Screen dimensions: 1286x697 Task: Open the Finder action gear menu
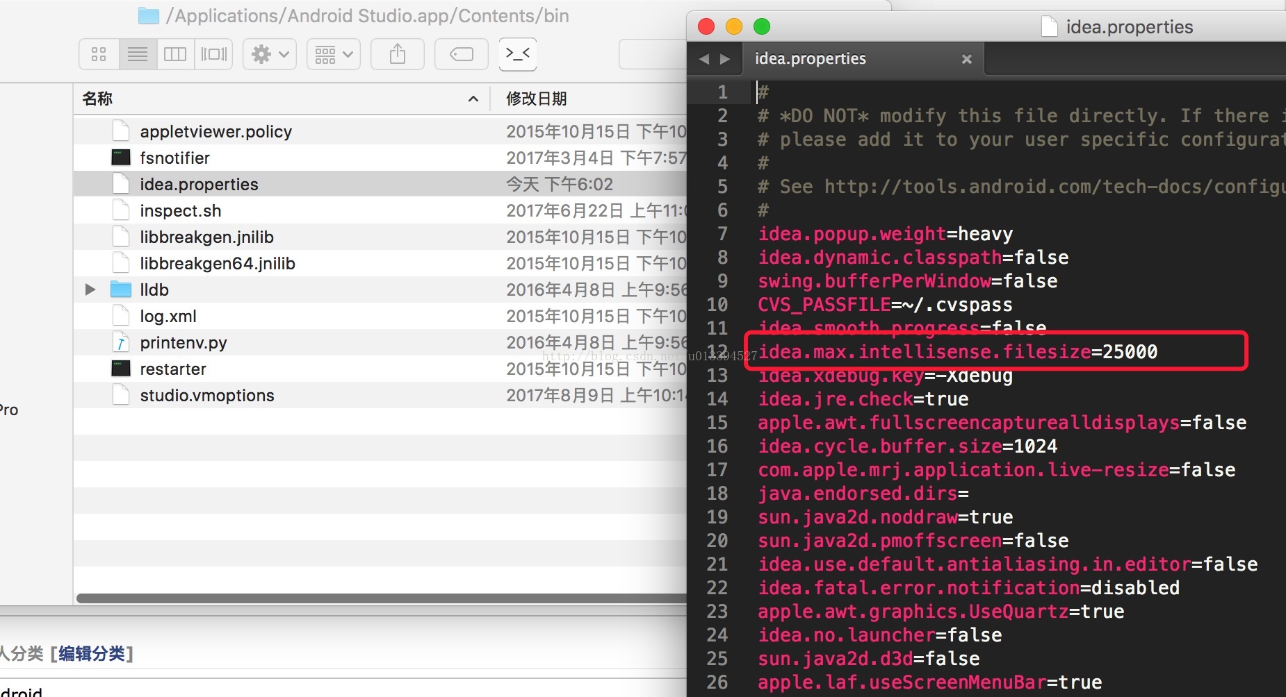pyautogui.click(x=270, y=54)
